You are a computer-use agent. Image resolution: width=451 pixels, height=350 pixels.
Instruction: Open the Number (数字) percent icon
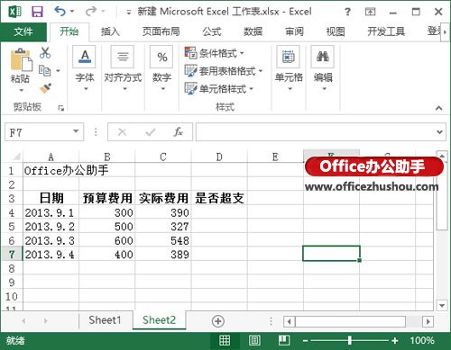[x=161, y=57]
